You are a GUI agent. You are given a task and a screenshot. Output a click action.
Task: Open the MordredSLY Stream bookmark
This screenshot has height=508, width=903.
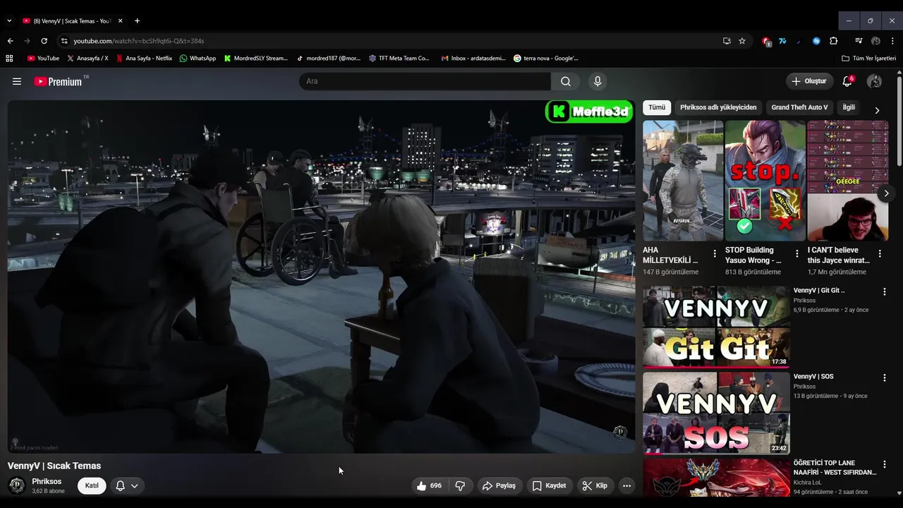pyautogui.click(x=255, y=58)
